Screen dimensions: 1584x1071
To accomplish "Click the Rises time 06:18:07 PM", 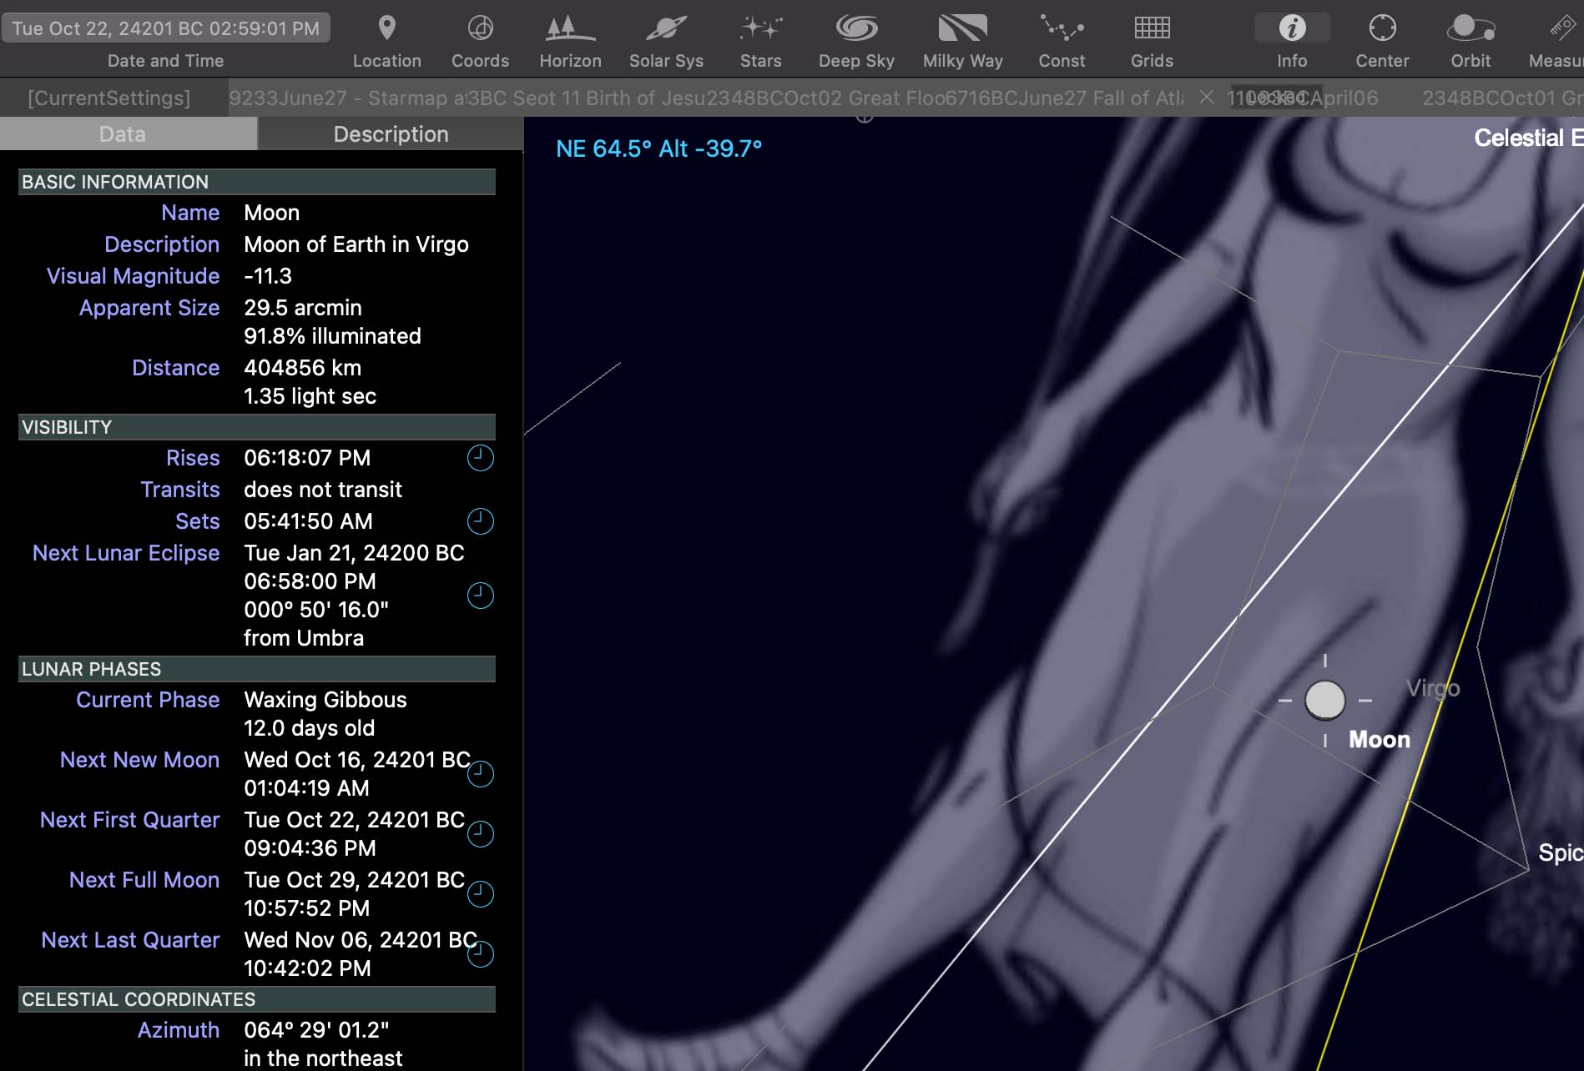I will [x=307, y=458].
